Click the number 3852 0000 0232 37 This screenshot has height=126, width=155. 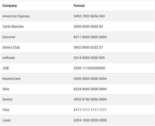(88, 47)
